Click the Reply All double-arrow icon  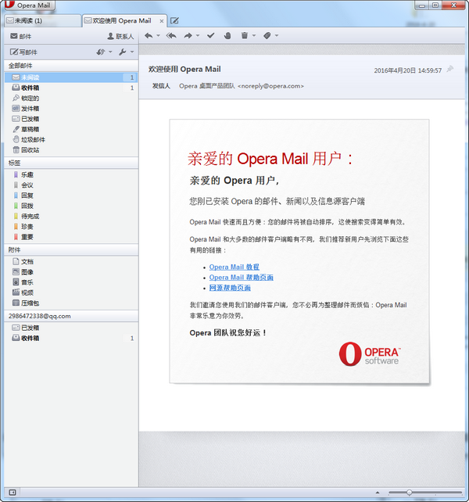pos(171,36)
